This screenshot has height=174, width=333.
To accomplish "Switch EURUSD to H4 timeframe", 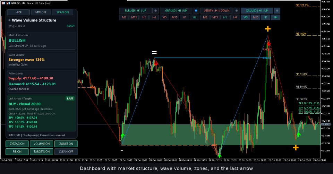I will click(154, 17).
